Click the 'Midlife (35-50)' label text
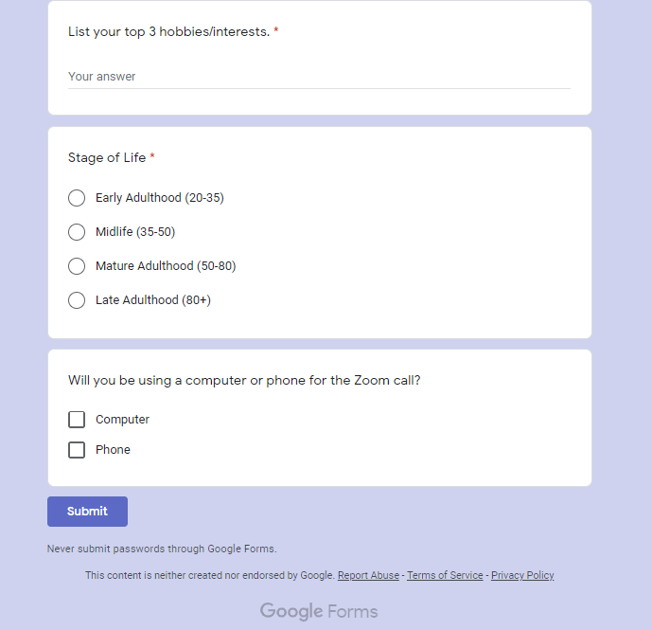Screen dimensions: 652x630 tap(135, 232)
